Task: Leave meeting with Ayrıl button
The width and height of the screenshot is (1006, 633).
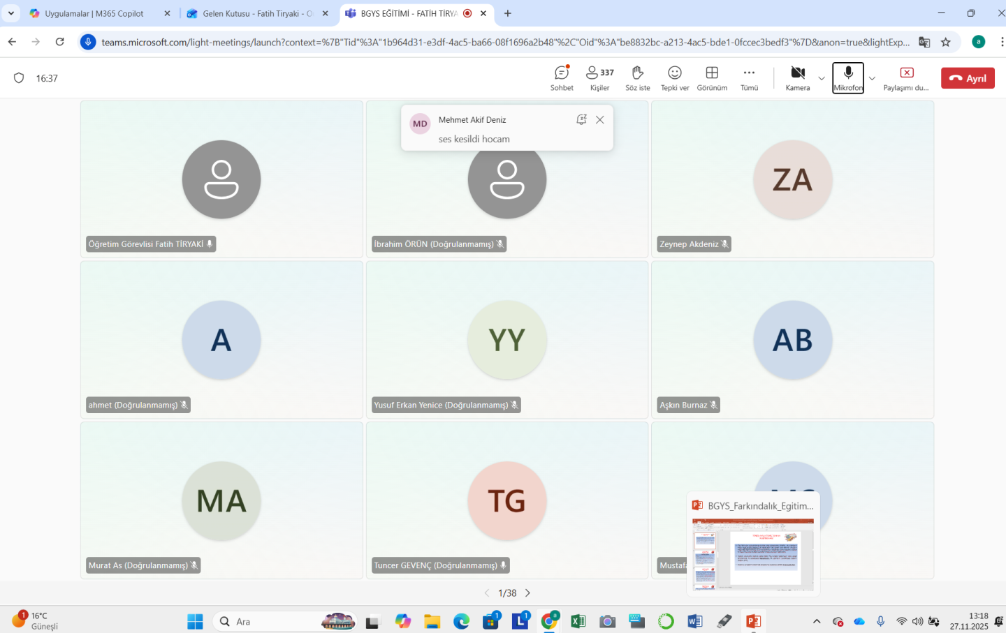Action: pos(968,78)
